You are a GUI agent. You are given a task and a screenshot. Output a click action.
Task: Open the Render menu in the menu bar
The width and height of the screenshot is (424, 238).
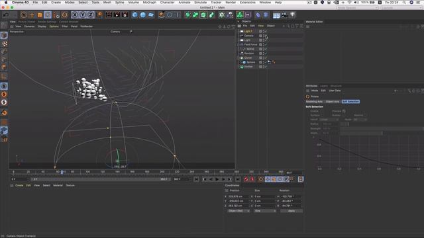tap(231, 3)
